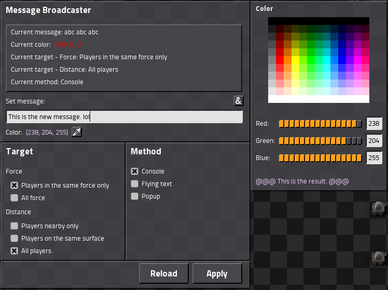The height and width of the screenshot is (290, 388).
Task: Enable the 'Flying text' method
Action: click(x=135, y=184)
